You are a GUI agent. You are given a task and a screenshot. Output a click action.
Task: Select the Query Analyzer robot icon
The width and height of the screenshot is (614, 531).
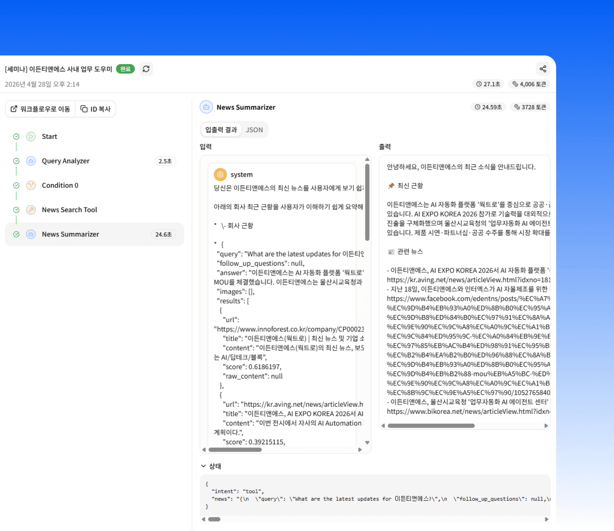coord(31,161)
